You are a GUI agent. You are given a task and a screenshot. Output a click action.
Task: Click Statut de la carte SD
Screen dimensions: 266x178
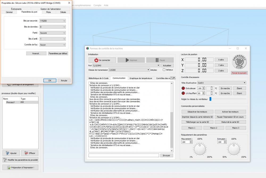pyautogui.click(x=230, y=122)
